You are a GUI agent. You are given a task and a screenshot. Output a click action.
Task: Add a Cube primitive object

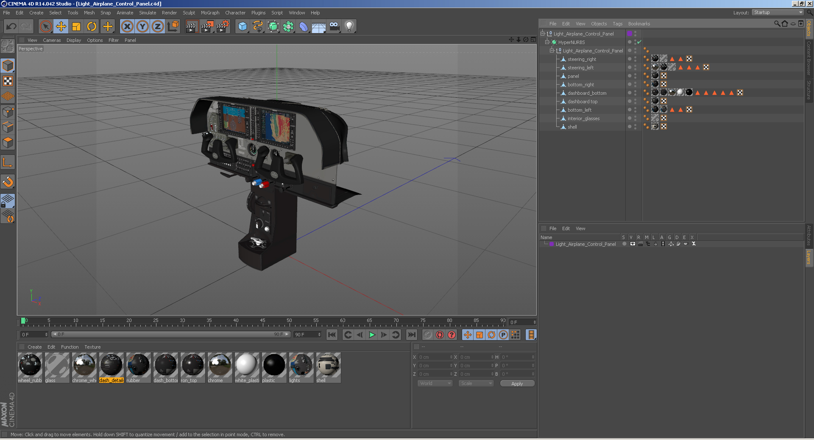243,27
